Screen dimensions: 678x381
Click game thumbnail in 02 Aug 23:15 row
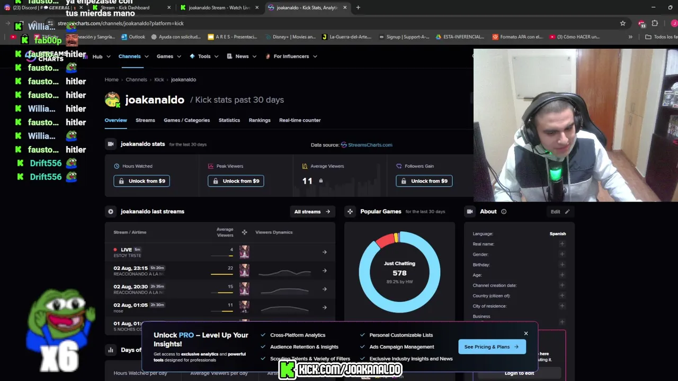244,270
